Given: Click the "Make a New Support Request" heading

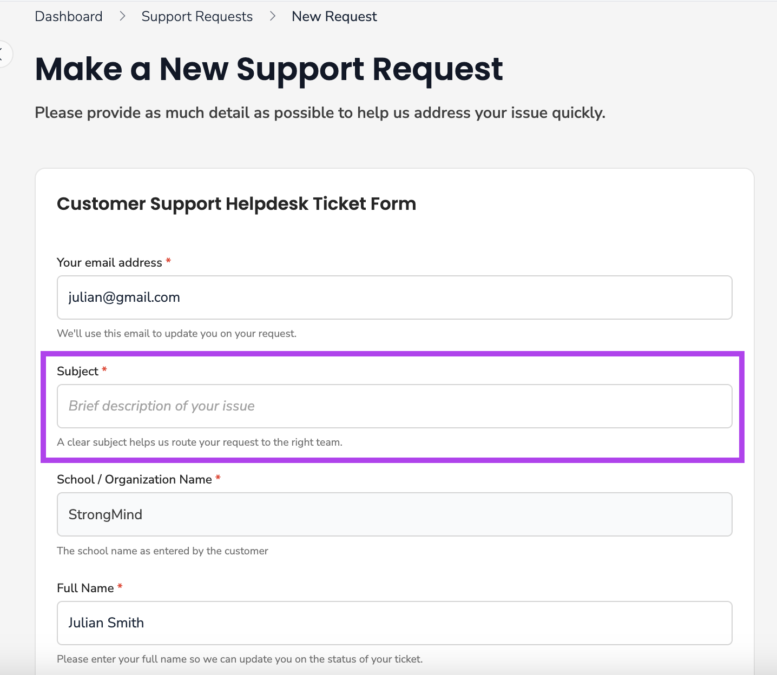Looking at the screenshot, I should 269,69.
